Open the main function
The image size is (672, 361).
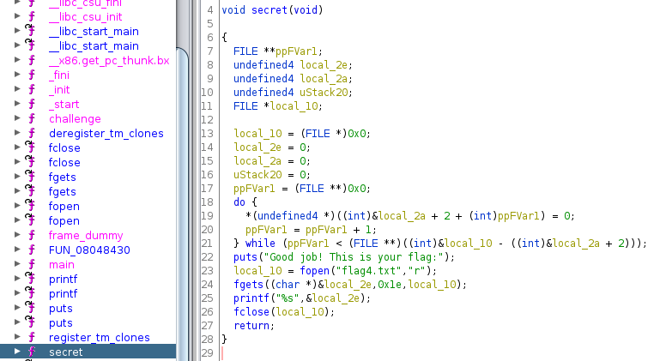61,264
